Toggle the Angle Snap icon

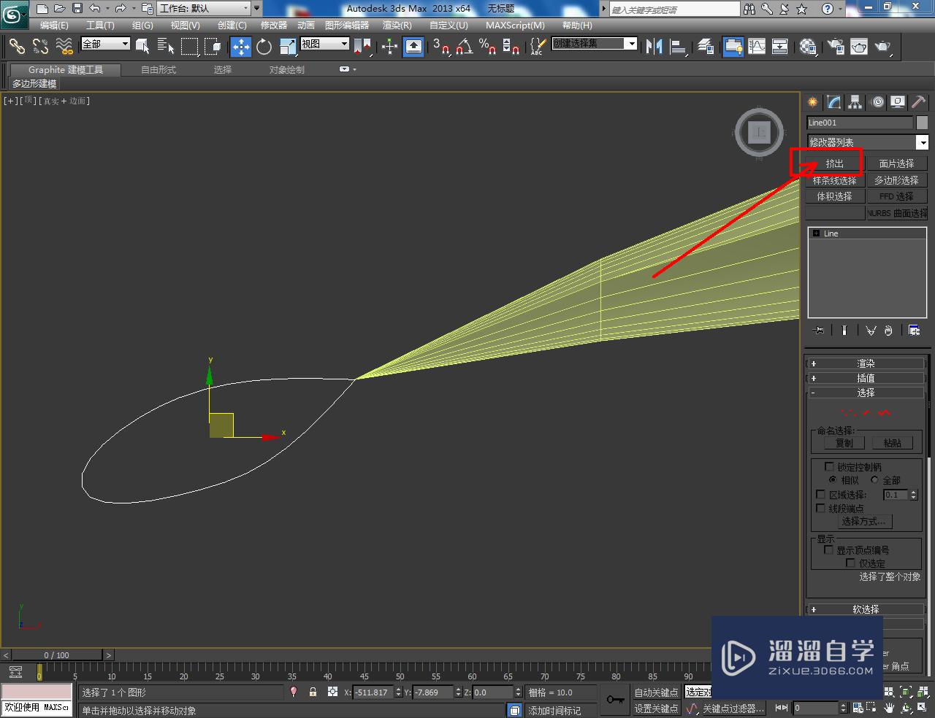coord(464,47)
